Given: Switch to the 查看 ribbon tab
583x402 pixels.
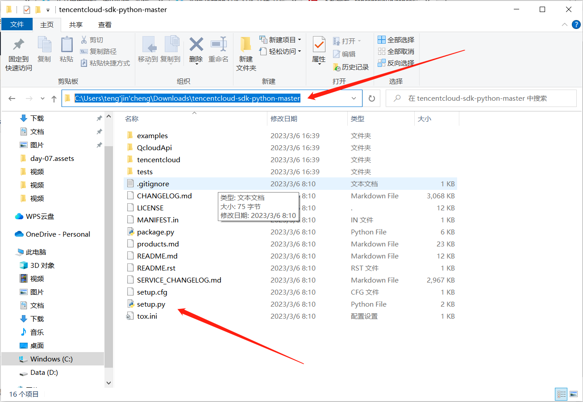Looking at the screenshot, I should coord(105,25).
